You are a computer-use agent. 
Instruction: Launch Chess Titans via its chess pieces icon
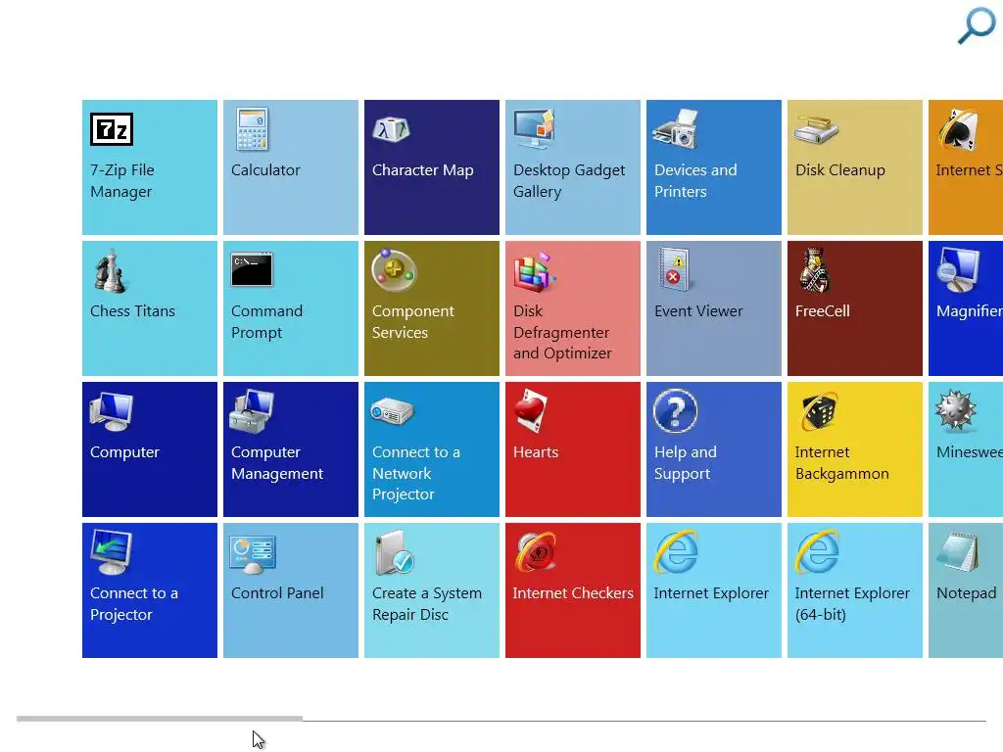pos(110,270)
